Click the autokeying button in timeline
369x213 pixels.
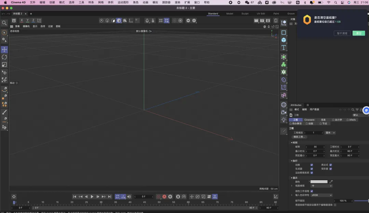tap(164, 197)
